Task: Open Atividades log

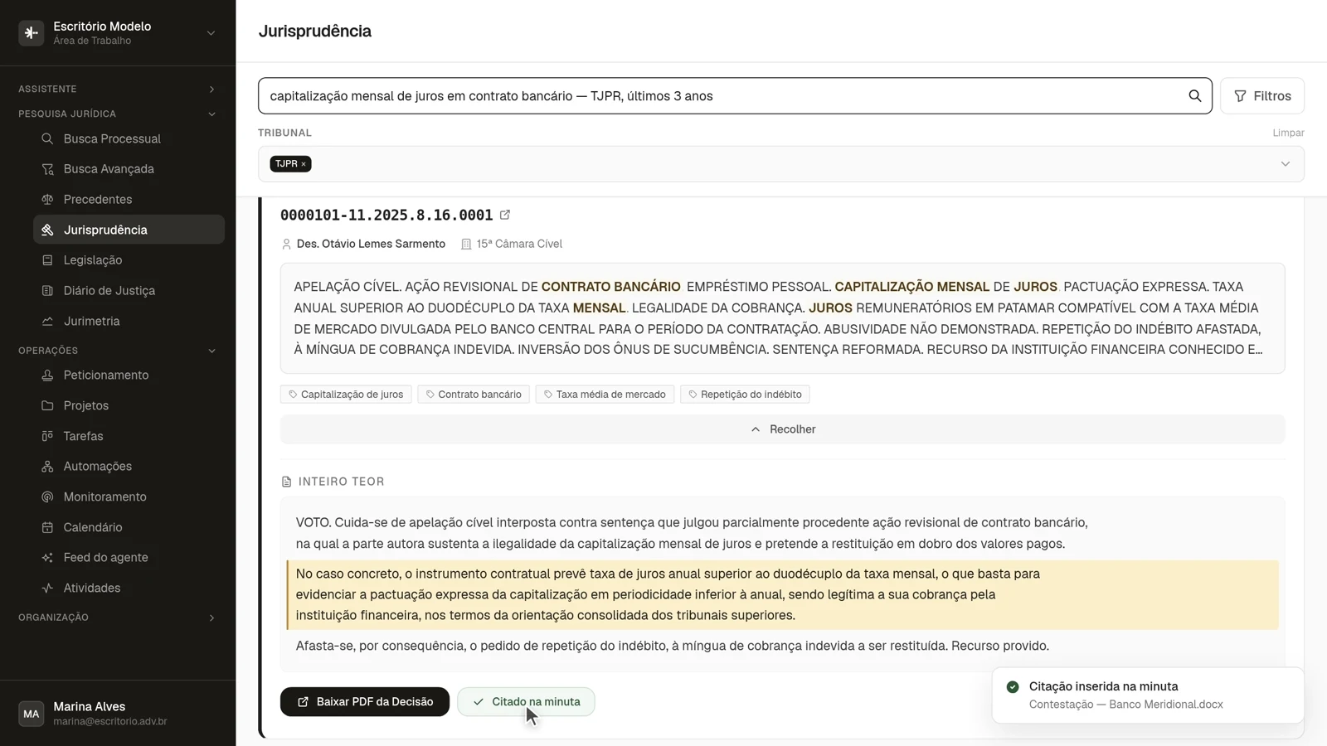Action: [x=129, y=588]
